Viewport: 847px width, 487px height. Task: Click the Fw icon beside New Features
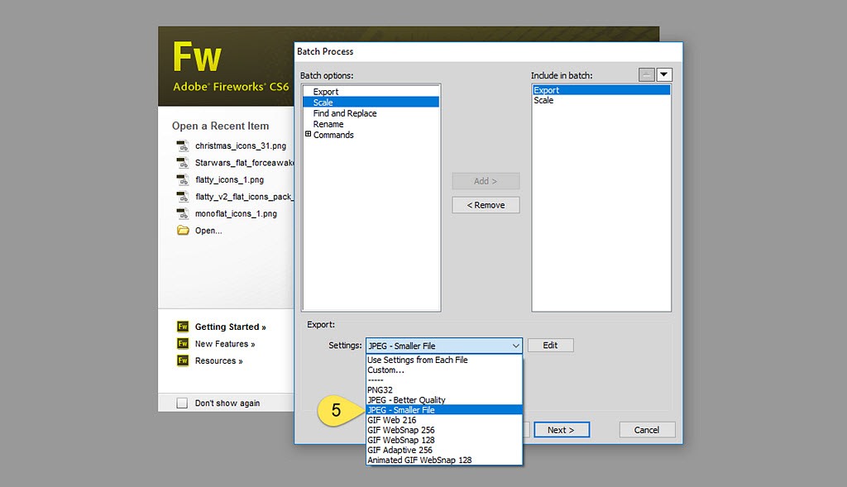click(183, 343)
